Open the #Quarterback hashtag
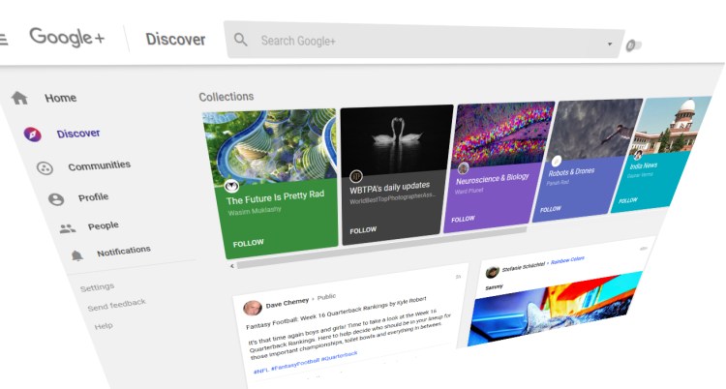Image resolution: width=726 pixels, height=389 pixels. [x=340, y=356]
